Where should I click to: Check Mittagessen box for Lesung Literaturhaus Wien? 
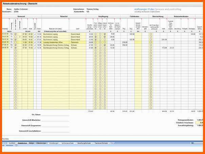coord(100,42)
